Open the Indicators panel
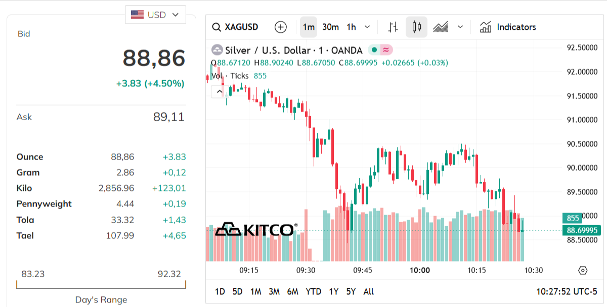Viewport: 607px width, 307px height. click(x=508, y=27)
